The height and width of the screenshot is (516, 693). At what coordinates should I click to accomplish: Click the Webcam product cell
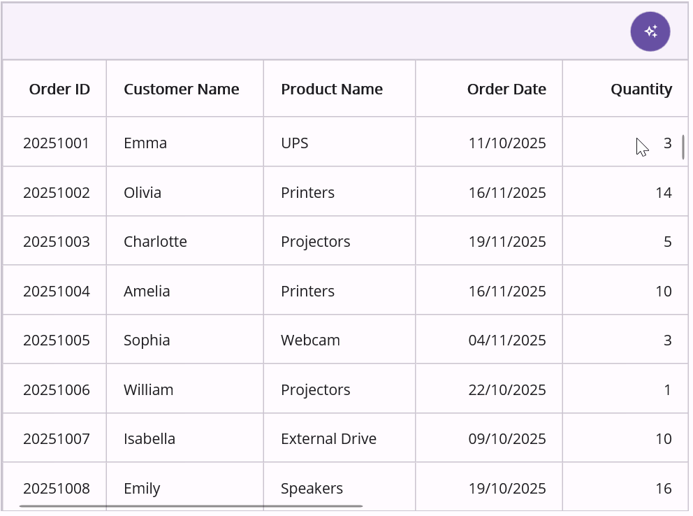pyautogui.click(x=310, y=341)
